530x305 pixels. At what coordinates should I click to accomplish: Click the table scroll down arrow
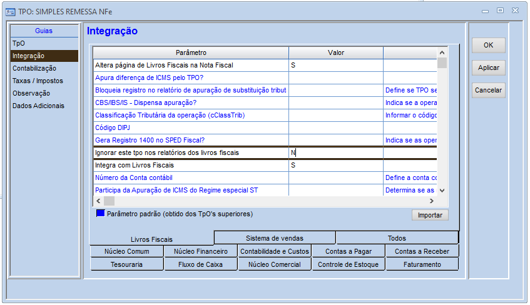click(442, 191)
